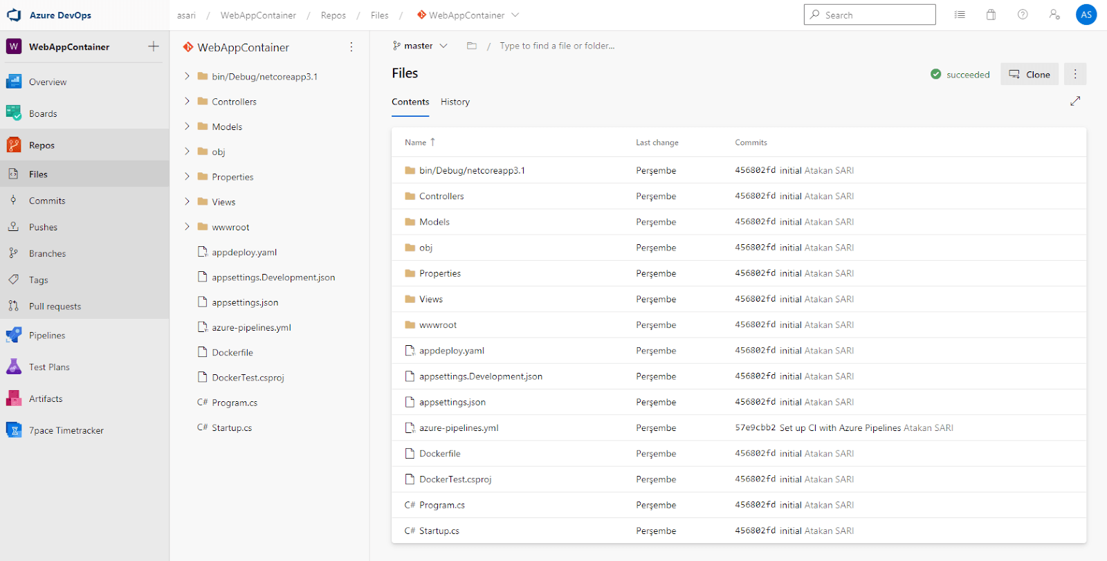
Task: Expand the wwwroot tree folder chevron
Action: pos(187,226)
